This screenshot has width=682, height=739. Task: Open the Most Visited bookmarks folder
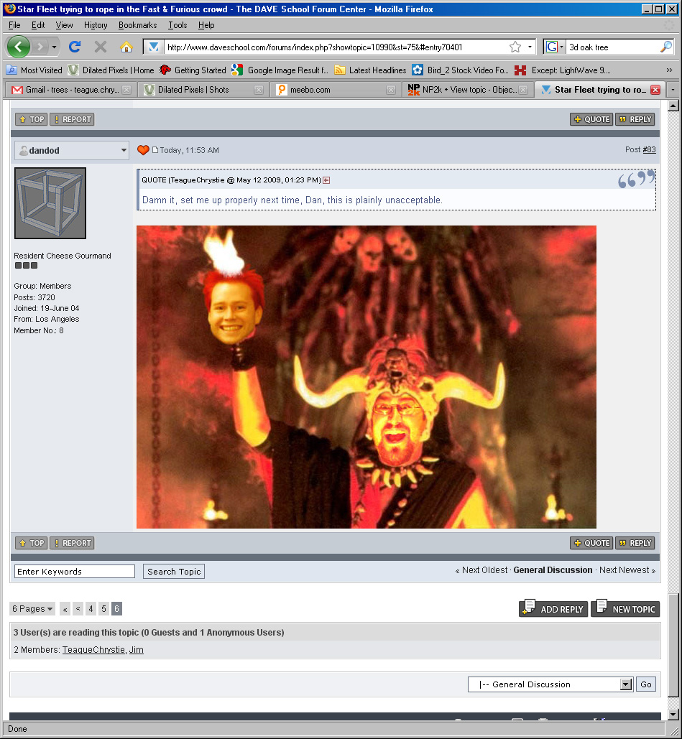click(34, 70)
